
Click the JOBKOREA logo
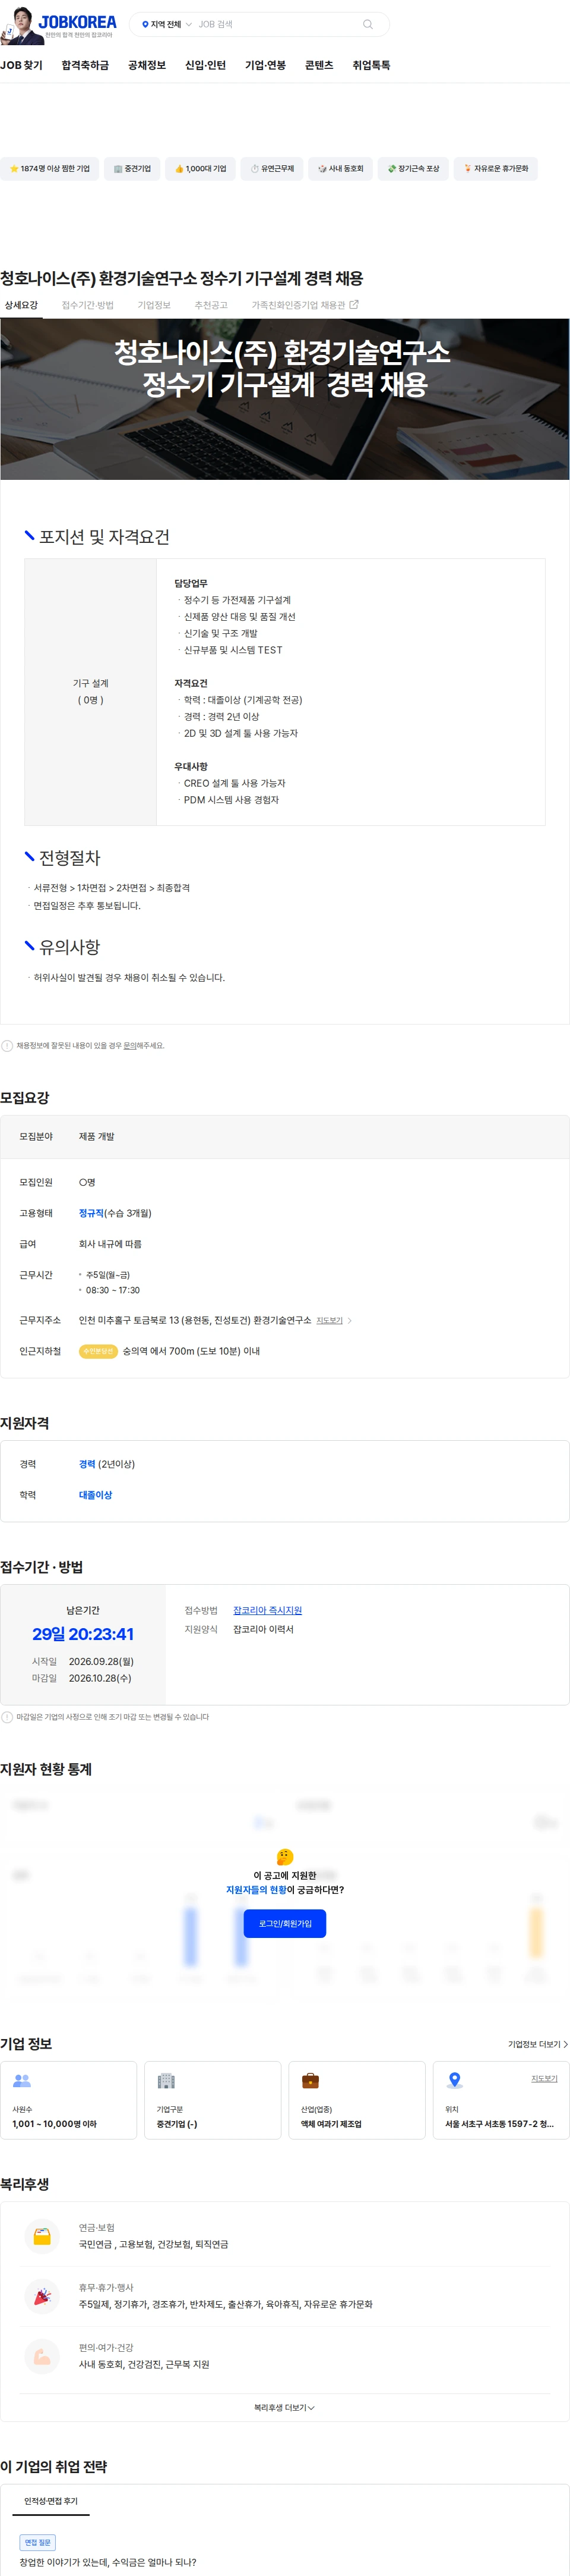click(77, 22)
